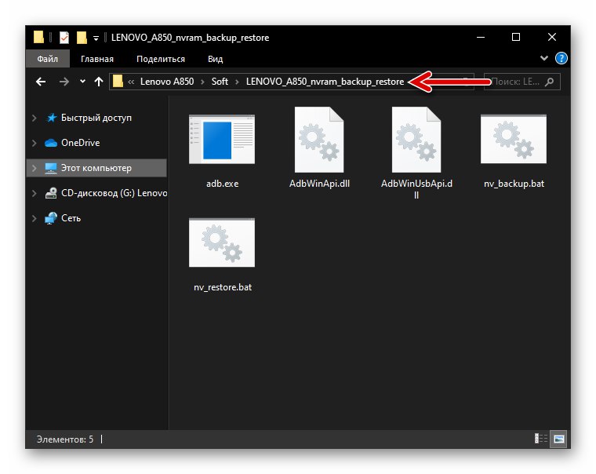This screenshot has width=596, height=474.
Task: Expand the Быстрый доступ tree node
Action: click(35, 118)
